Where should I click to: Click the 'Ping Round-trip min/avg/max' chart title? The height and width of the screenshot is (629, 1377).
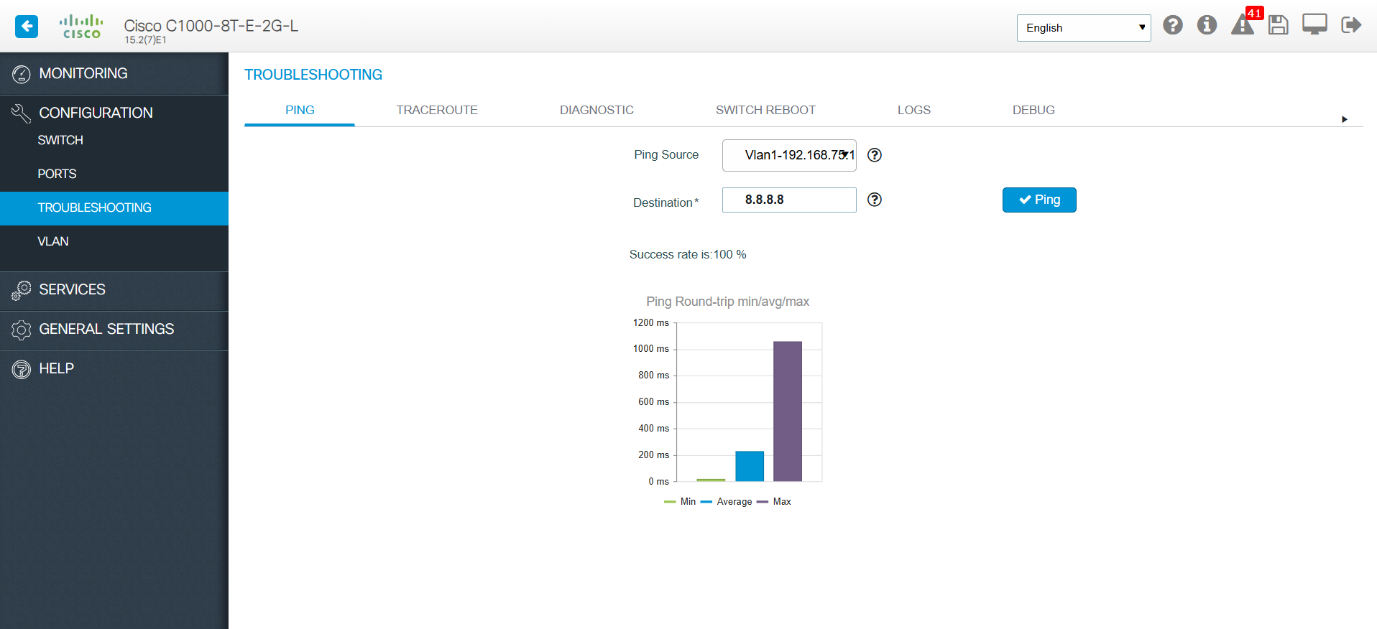point(727,302)
